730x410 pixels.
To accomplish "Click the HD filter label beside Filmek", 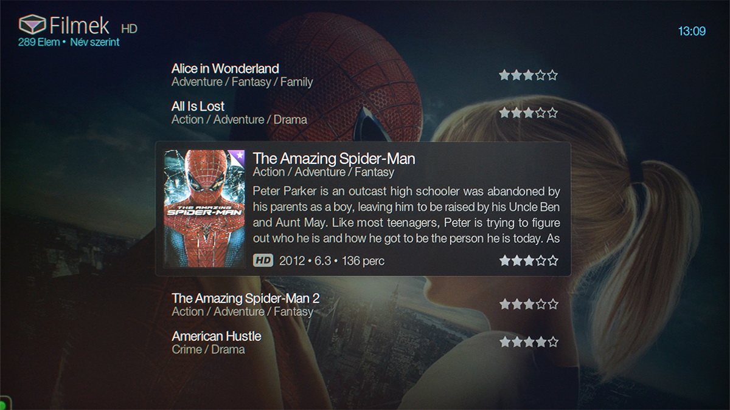I will click(x=129, y=29).
